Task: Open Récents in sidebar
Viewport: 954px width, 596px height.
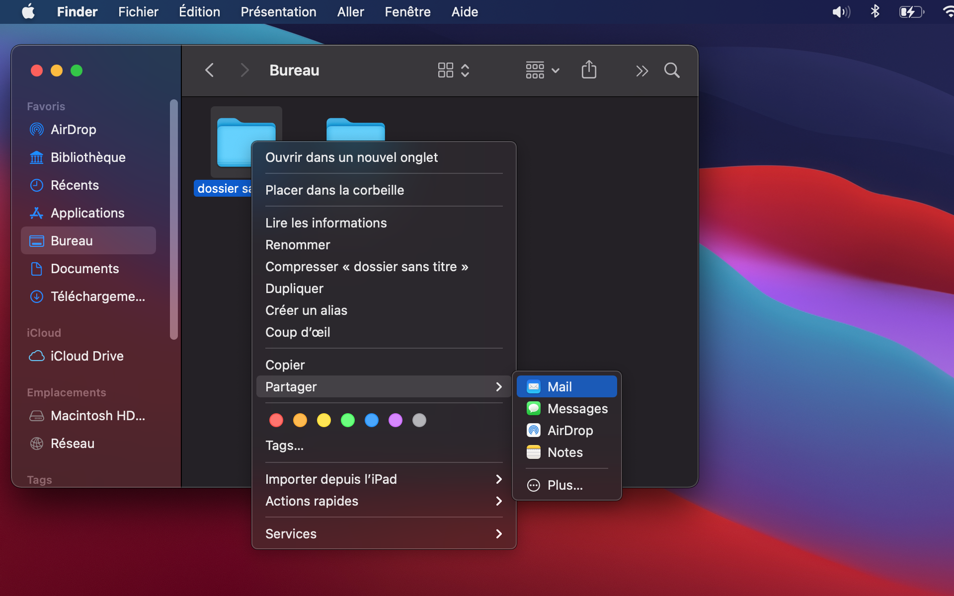Action: [88, 185]
